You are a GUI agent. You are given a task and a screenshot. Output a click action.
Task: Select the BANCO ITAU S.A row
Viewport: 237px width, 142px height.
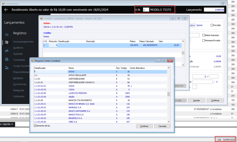[x=100, y=115]
